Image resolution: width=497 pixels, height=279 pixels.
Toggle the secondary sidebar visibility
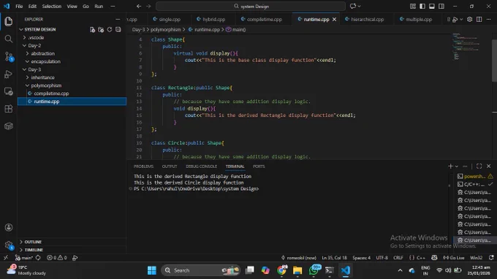[x=441, y=6]
